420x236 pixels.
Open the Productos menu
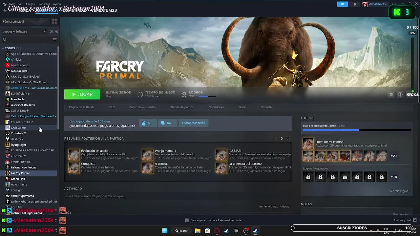(44, 4)
